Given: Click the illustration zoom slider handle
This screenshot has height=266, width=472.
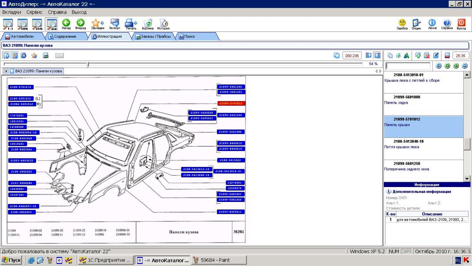Looking at the screenshot, I should pyautogui.click(x=88, y=64).
